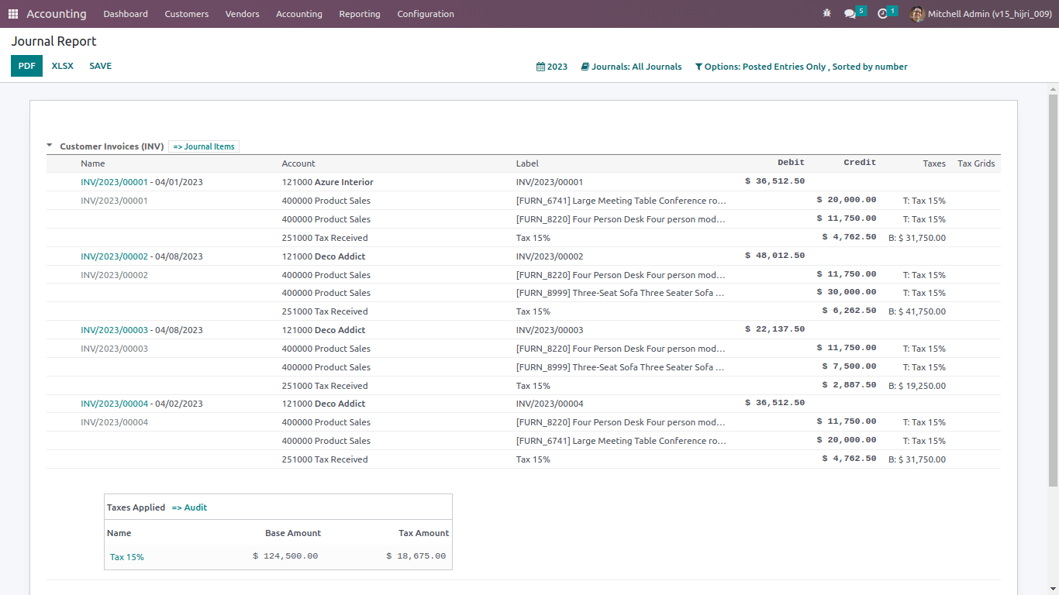Click the vertical scrollbar of the report
This screenshot has width=1059, height=595.
pos(1053,291)
